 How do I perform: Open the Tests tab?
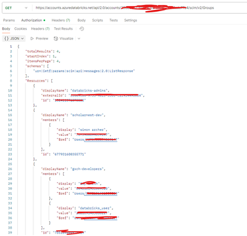point(114,20)
